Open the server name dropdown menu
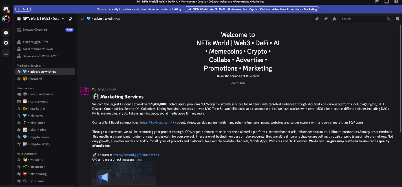 [63, 18]
